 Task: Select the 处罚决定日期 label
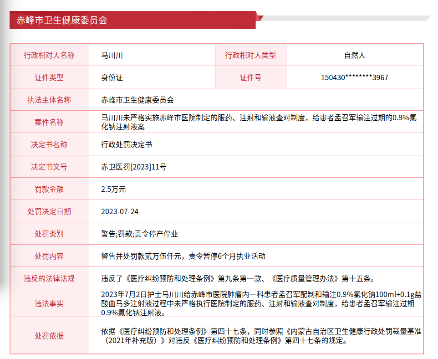point(49,212)
